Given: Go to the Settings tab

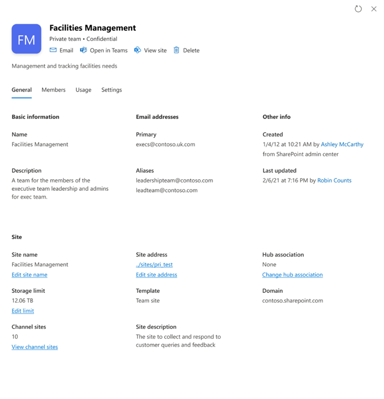Looking at the screenshot, I should pyautogui.click(x=112, y=90).
